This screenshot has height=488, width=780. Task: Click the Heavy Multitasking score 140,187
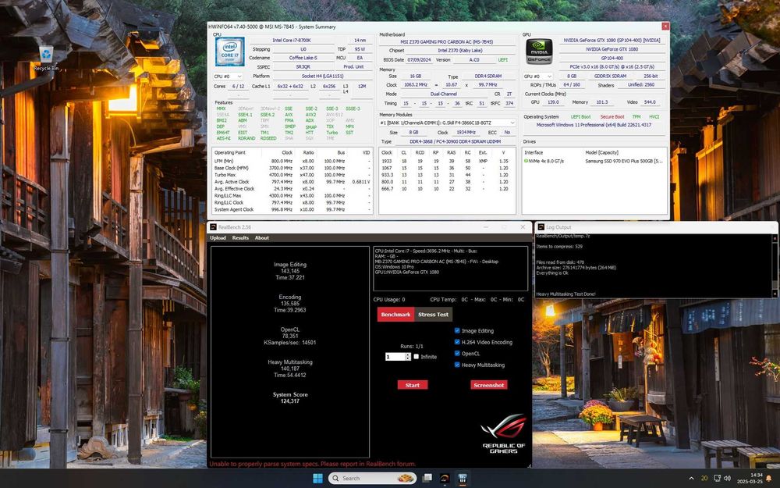click(290, 369)
